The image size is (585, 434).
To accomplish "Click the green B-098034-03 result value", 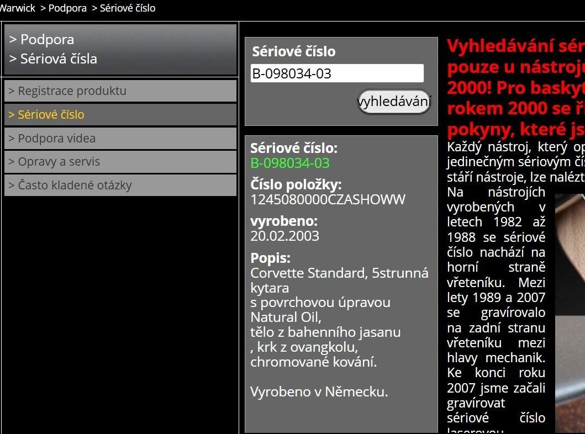I will pos(290,163).
